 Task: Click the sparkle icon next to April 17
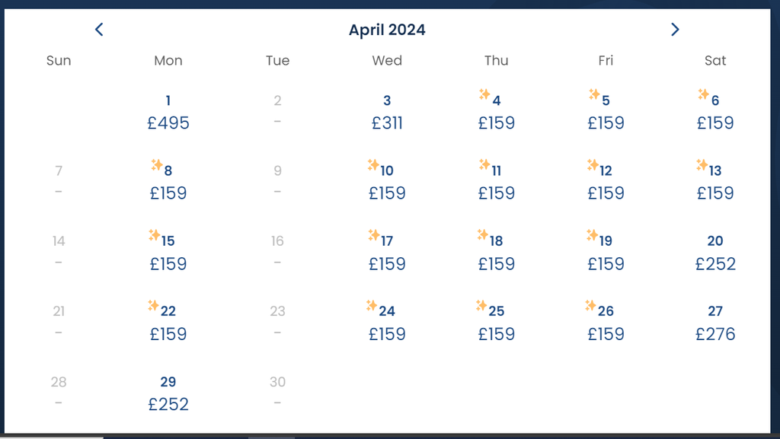[x=375, y=235]
